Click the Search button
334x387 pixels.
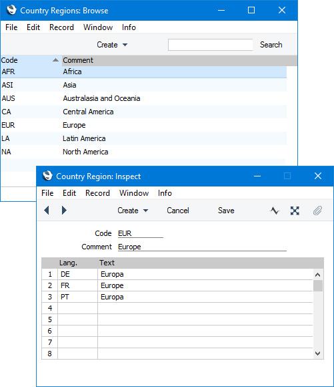tap(271, 45)
